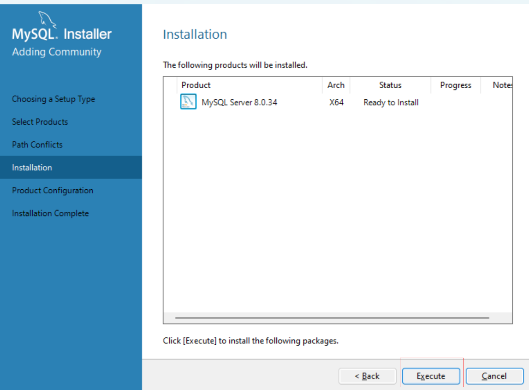Click the Installation page heading

[195, 35]
